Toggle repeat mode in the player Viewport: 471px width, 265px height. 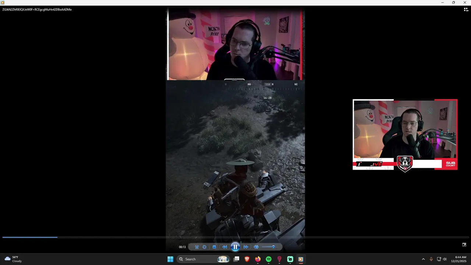[x=205, y=247]
